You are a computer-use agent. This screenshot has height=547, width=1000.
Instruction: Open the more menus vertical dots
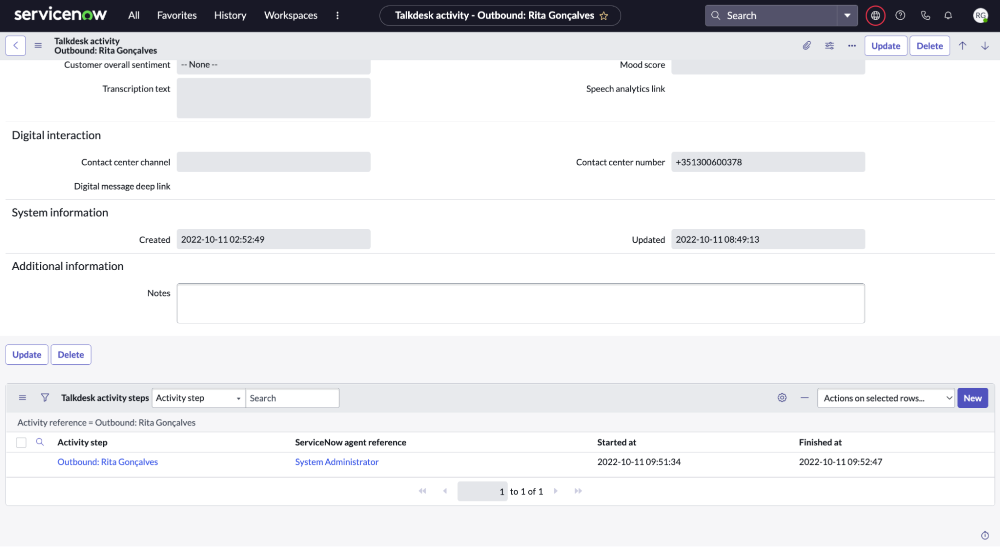coord(338,16)
